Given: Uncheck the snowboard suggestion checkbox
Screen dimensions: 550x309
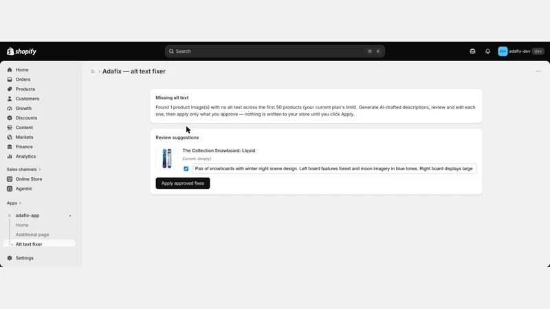Looking at the screenshot, I should pyautogui.click(x=186, y=169).
